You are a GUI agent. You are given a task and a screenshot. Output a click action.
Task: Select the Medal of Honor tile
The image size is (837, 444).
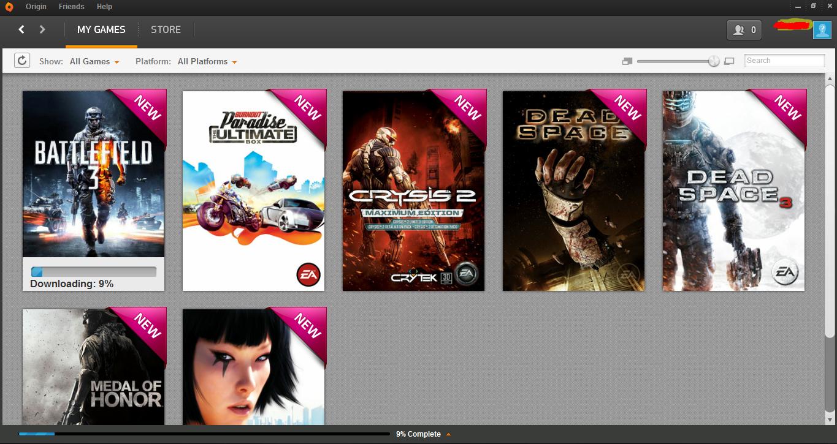pyautogui.click(x=94, y=367)
